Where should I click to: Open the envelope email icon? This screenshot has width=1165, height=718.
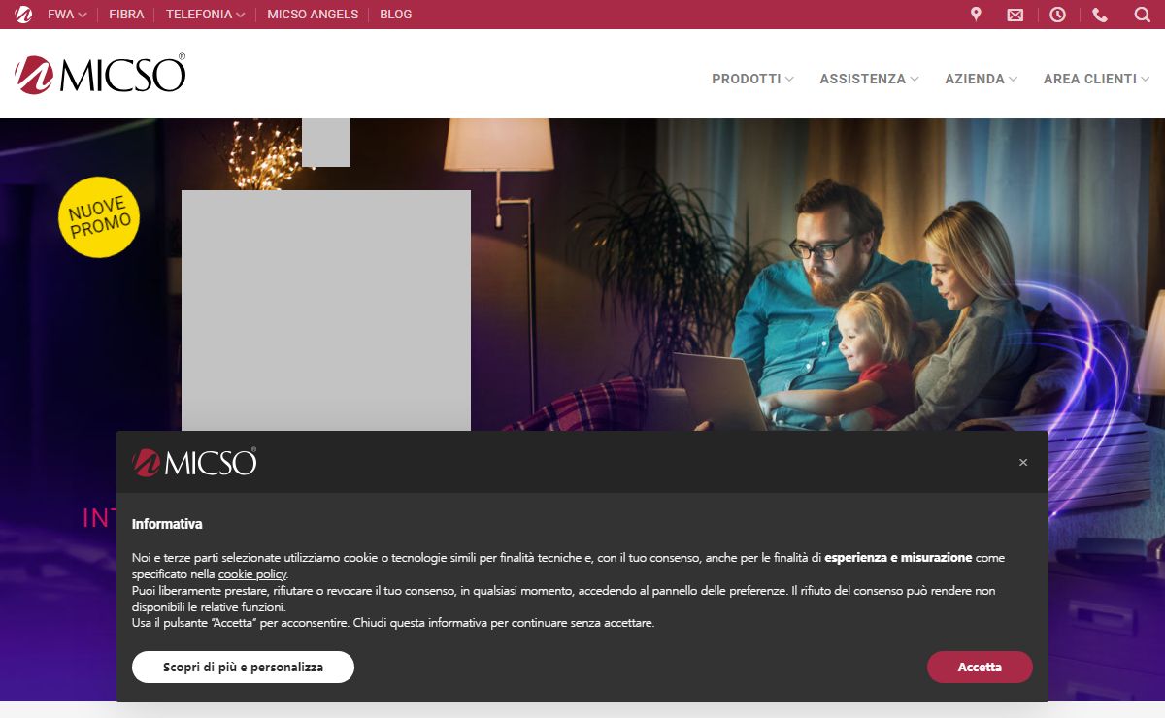[1015, 15]
